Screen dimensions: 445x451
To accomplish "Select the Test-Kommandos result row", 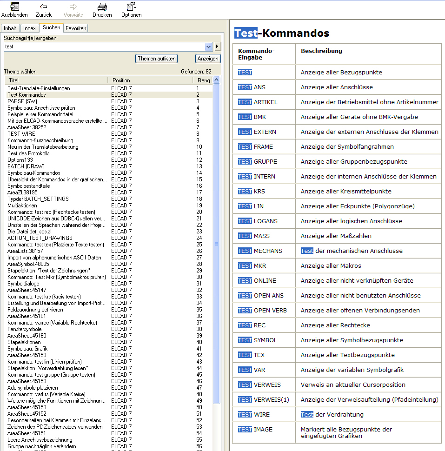I will 109,95.
